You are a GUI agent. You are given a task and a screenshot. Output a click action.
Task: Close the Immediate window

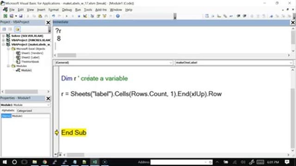(x=293, y=23)
